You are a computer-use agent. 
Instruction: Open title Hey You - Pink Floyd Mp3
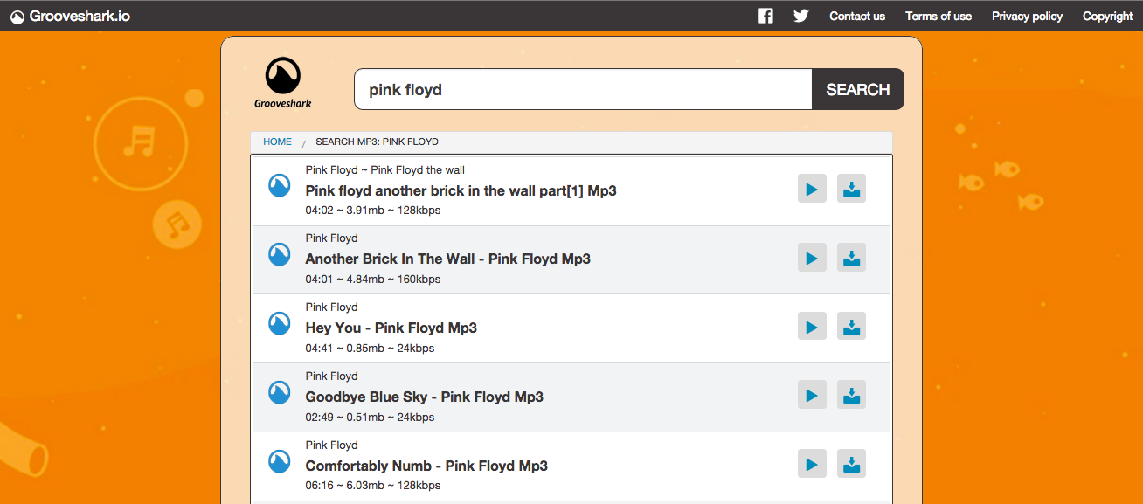[x=391, y=328]
